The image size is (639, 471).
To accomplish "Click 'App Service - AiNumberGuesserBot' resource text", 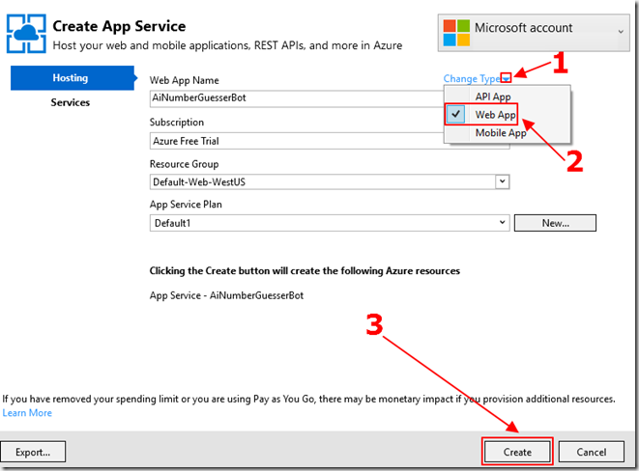I will pos(226,295).
